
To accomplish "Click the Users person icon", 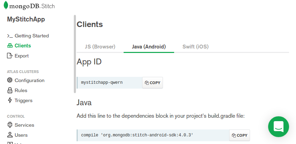I will click(x=10, y=135).
